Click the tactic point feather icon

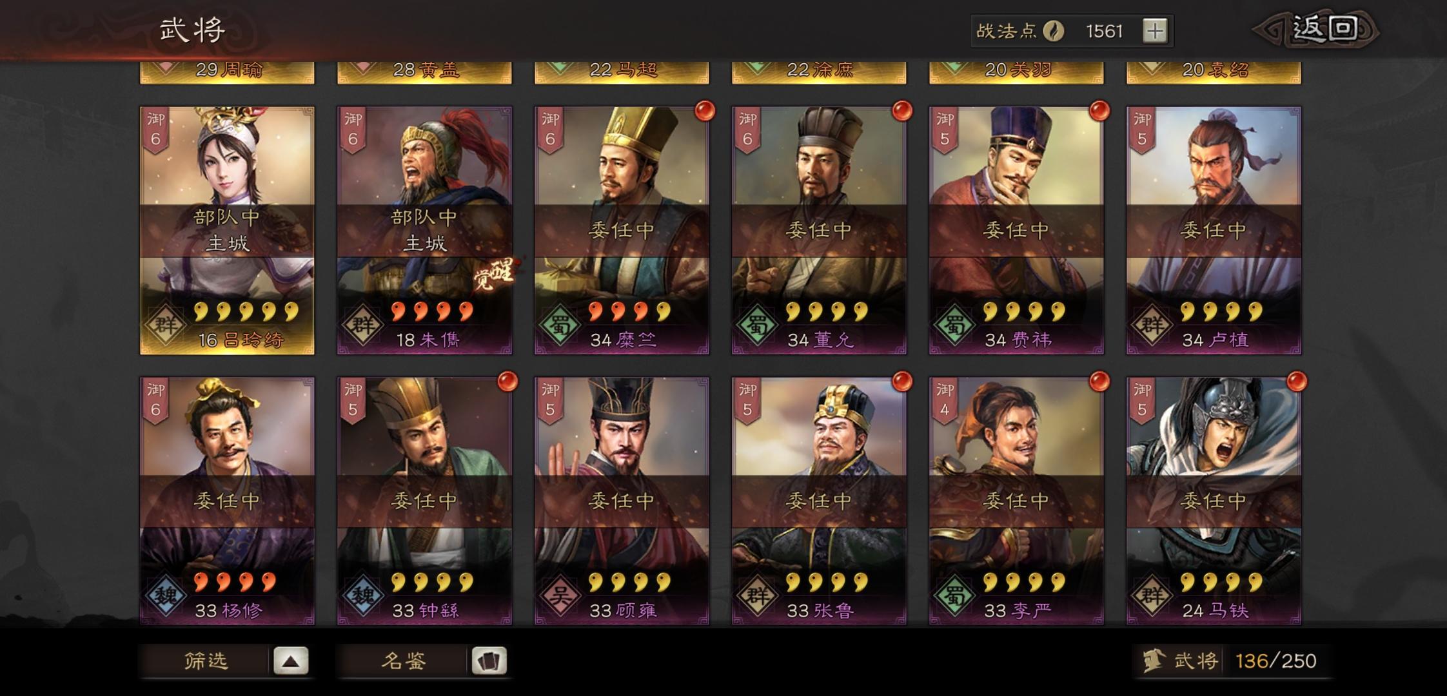pyautogui.click(x=1054, y=31)
